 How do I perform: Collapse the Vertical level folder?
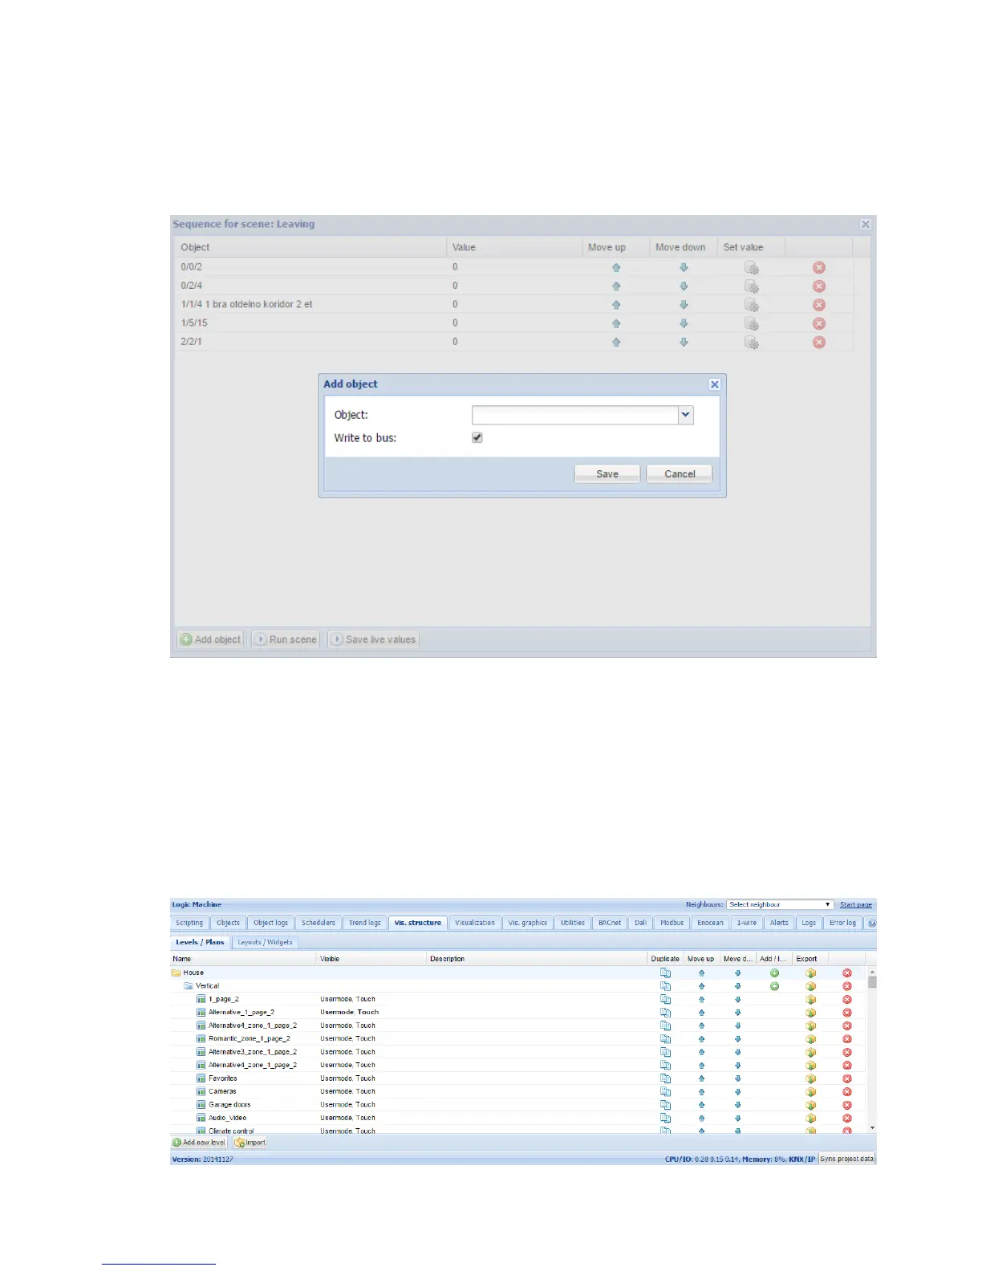189,985
